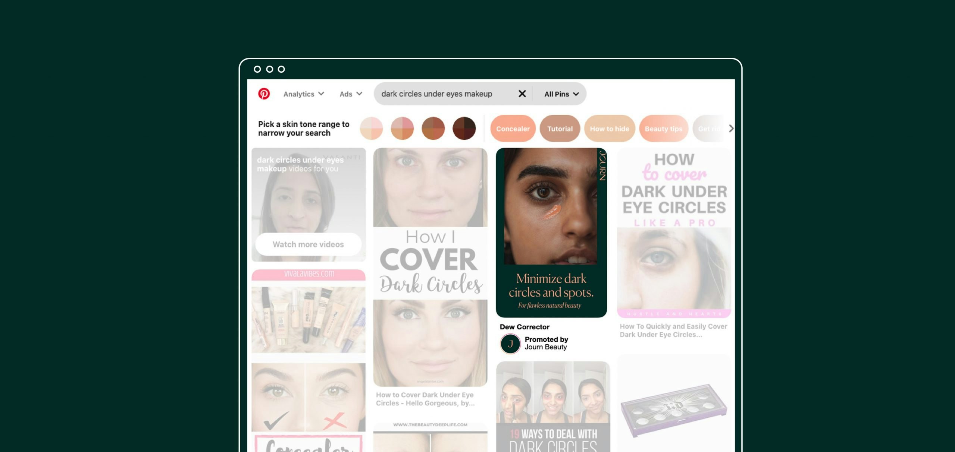Open the Dew Corrector pin title

click(x=524, y=327)
